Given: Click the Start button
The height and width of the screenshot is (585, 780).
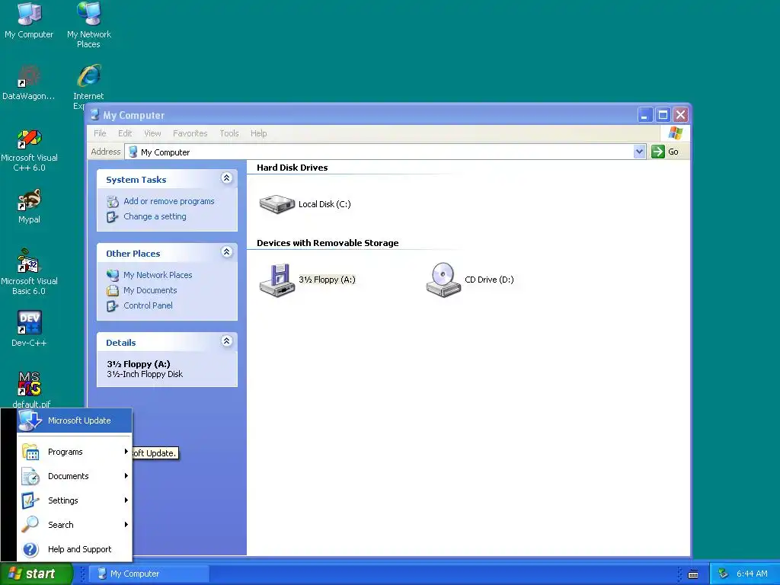Looking at the screenshot, I should 36,574.
